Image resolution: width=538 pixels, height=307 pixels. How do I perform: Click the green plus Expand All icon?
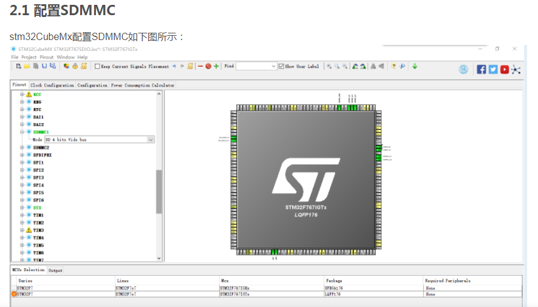(216, 66)
